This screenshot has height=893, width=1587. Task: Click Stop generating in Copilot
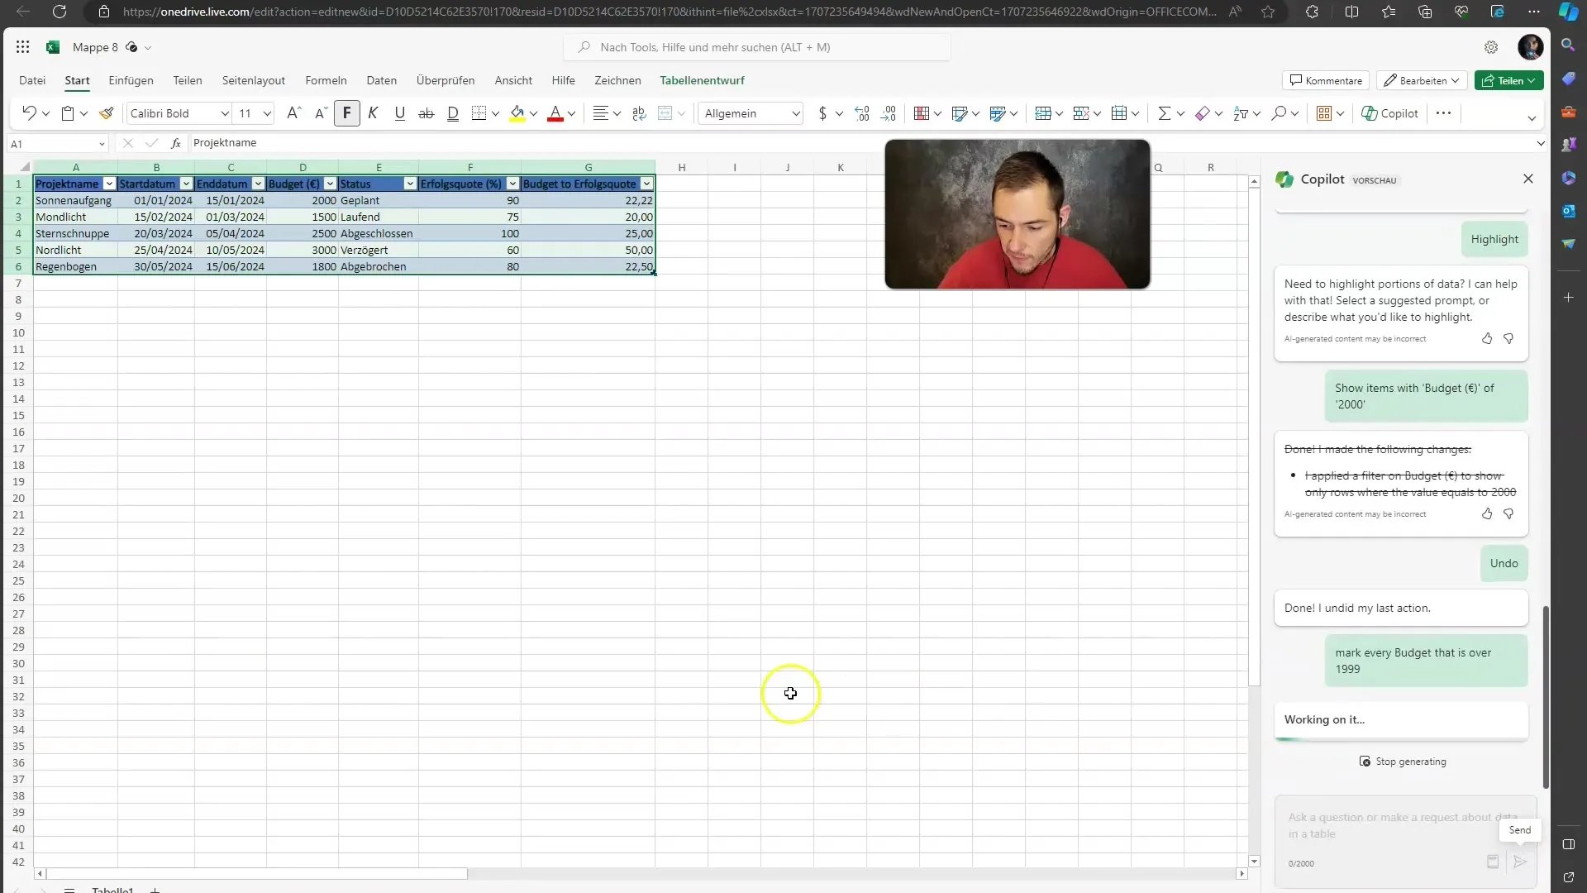tap(1406, 761)
